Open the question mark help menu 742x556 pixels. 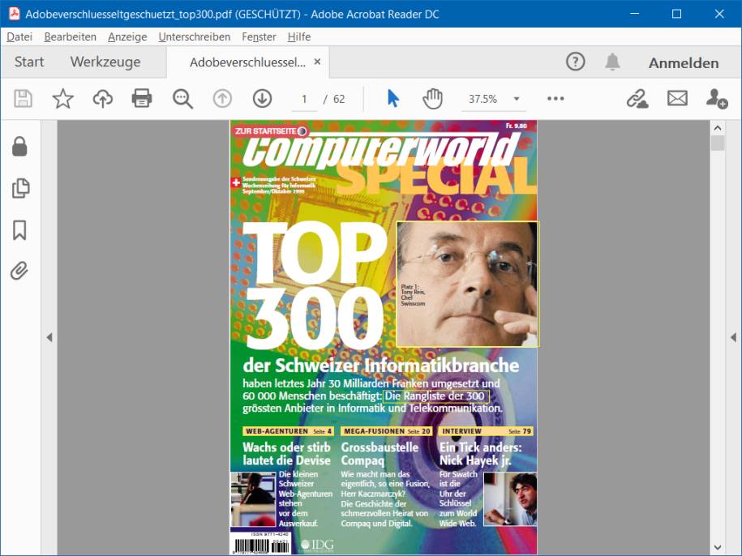(x=574, y=62)
